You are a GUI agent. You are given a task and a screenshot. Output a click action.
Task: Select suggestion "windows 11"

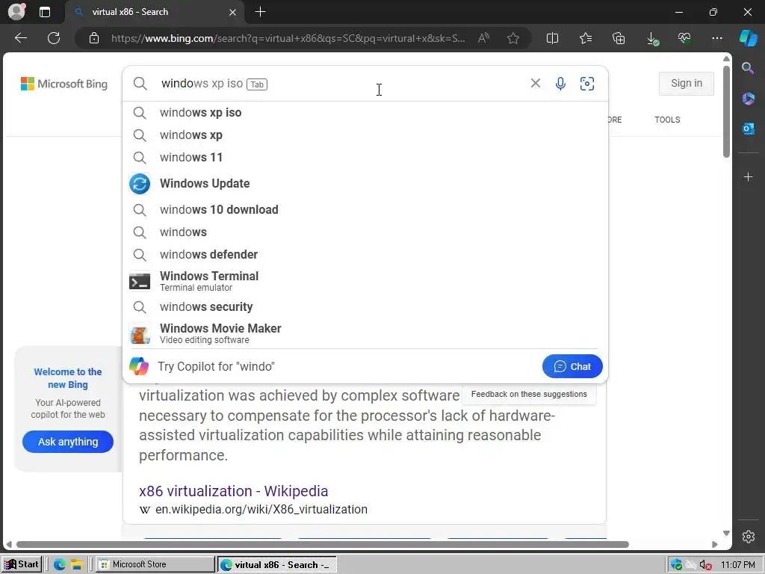(x=365, y=157)
